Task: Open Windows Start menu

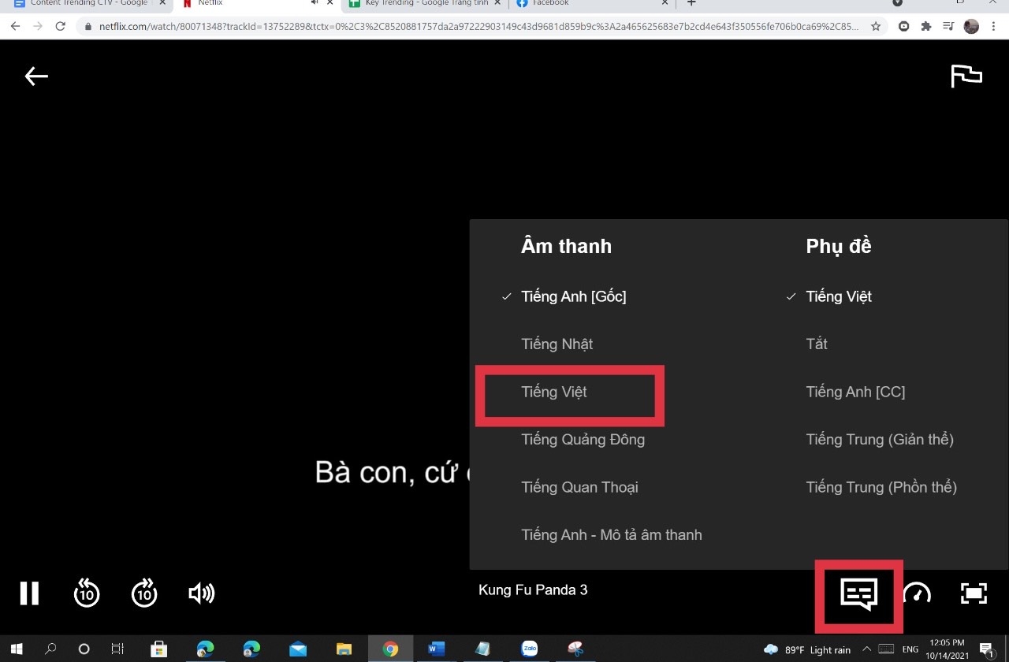Action: click(x=16, y=649)
